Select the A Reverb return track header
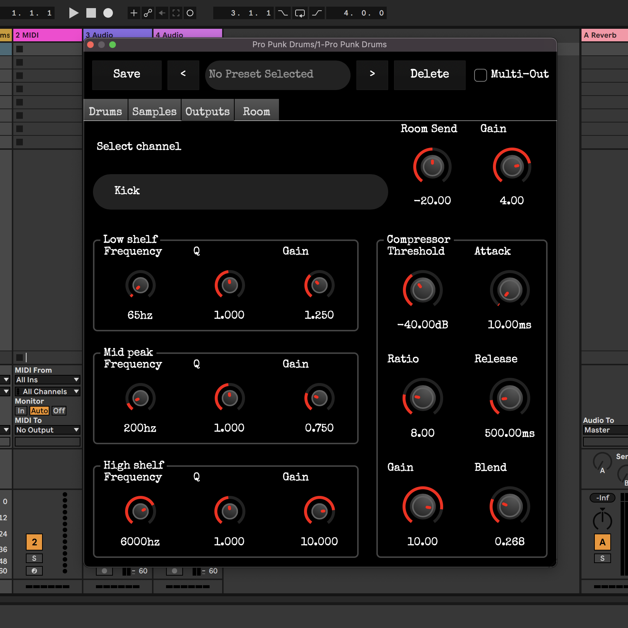The height and width of the screenshot is (628, 628). click(x=604, y=35)
